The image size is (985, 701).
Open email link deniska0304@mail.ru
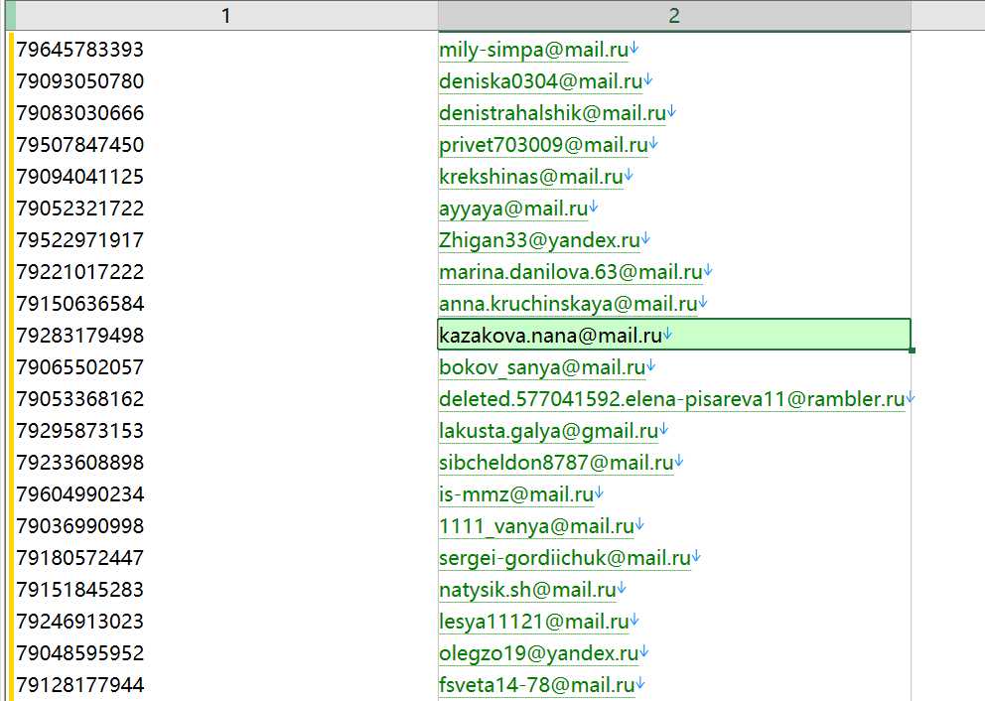click(541, 81)
